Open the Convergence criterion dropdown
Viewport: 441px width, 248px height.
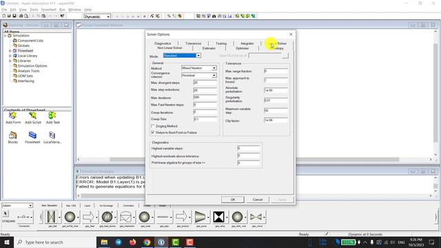coord(214,75)
